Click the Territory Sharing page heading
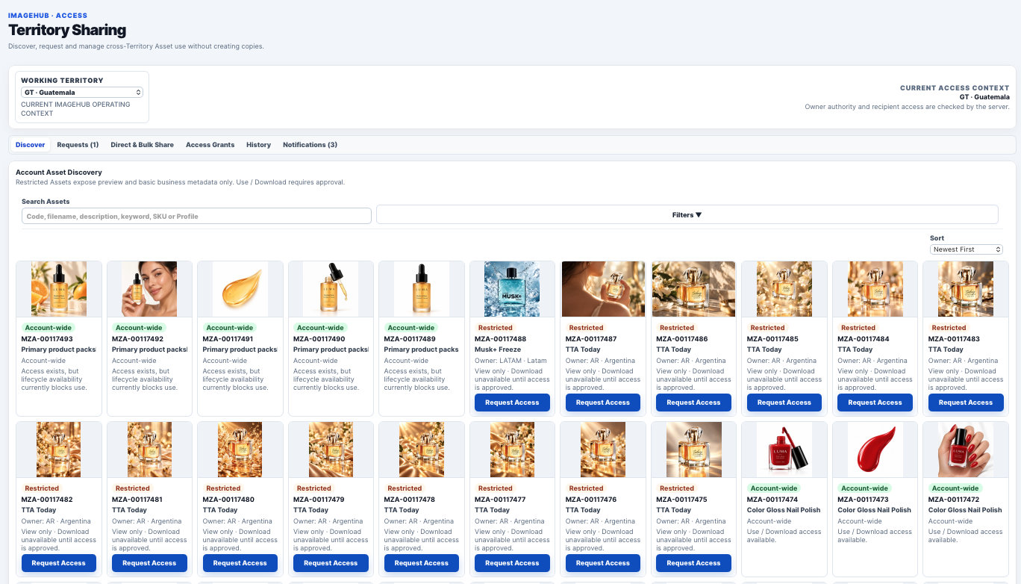1021x584 pixels. [67, 31]
